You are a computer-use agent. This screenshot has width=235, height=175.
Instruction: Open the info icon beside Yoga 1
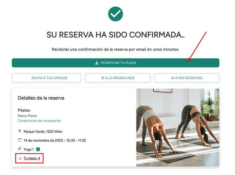(38, 149)
